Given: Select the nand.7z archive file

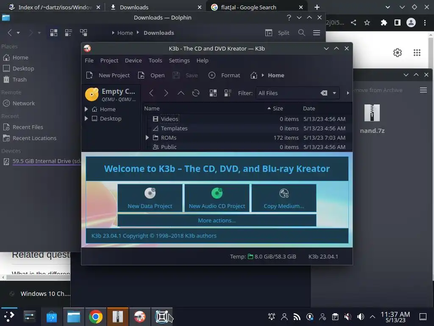Looking at the screenshot, I should tap(372, 119).
